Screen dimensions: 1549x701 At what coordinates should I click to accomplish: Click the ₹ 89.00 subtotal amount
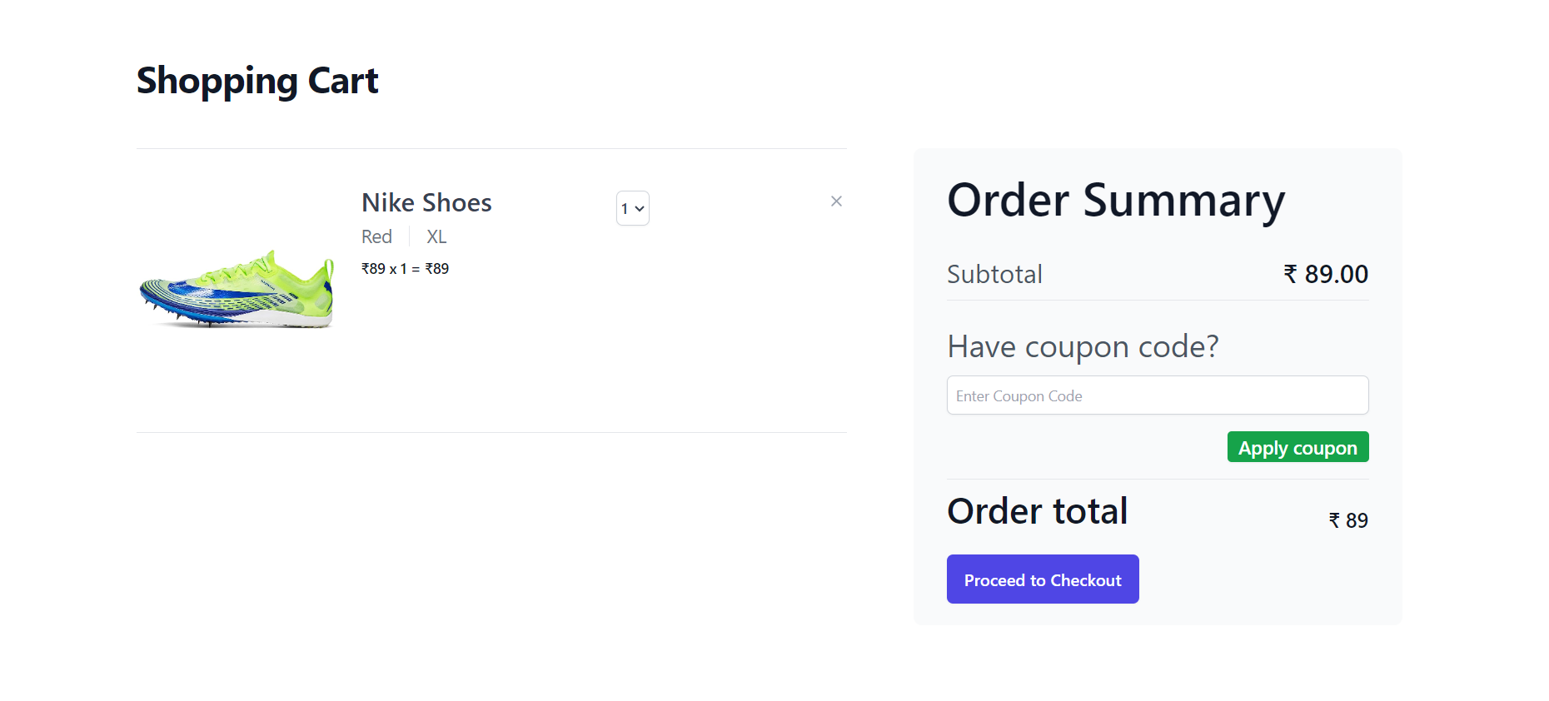point(1335,275)
